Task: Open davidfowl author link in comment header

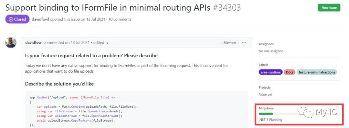Action: tap(34, 43)
